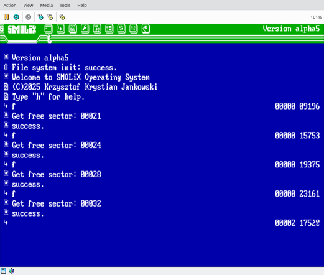Click the SMOLiX logo

tap(22, 29)
